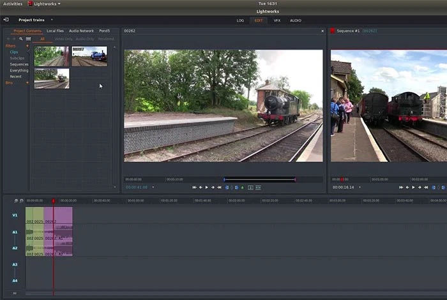Screen dimensions: 447x300
Task: Toggle the A3 audio track selector
Action: 15,264
